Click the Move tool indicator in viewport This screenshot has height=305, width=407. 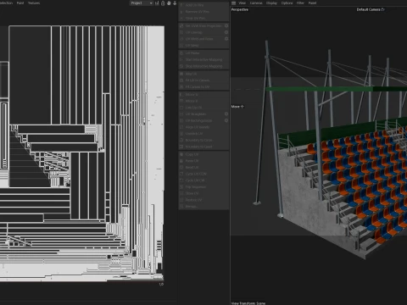(237, 107)
